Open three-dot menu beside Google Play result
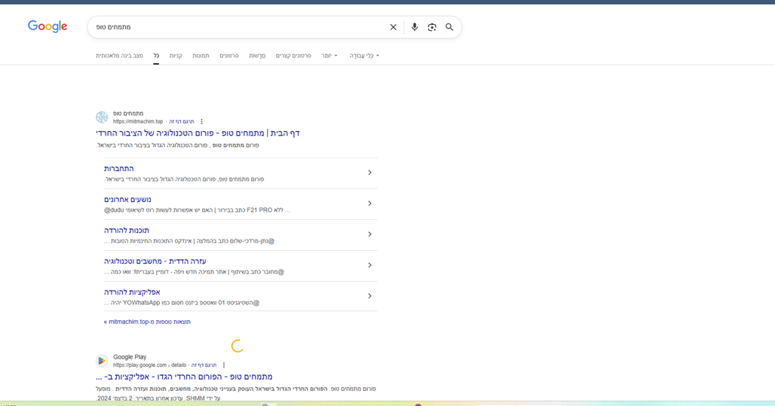The width and height of the screenshot is (775, 406). click(224, 365)
